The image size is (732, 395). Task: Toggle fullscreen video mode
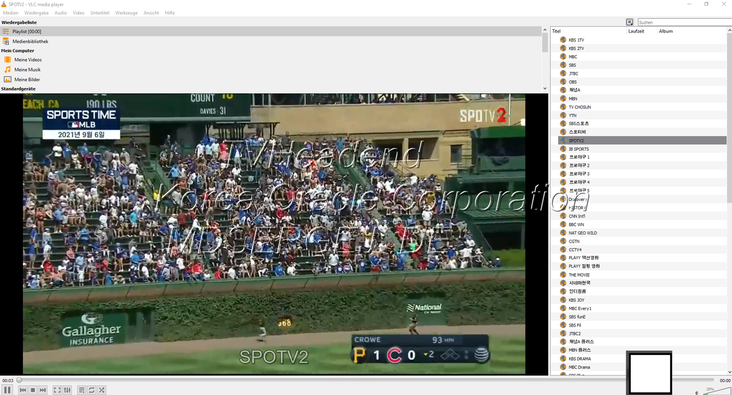point(57,390)
